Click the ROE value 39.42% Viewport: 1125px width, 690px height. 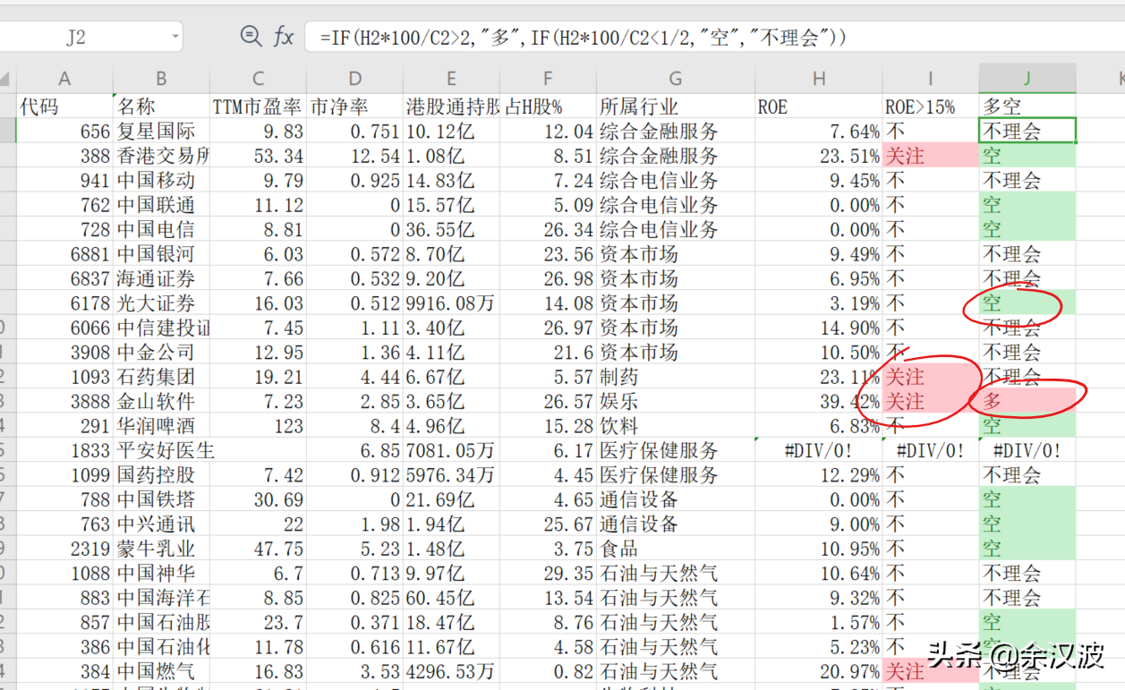pyautogui.click(x=819, y=401)
